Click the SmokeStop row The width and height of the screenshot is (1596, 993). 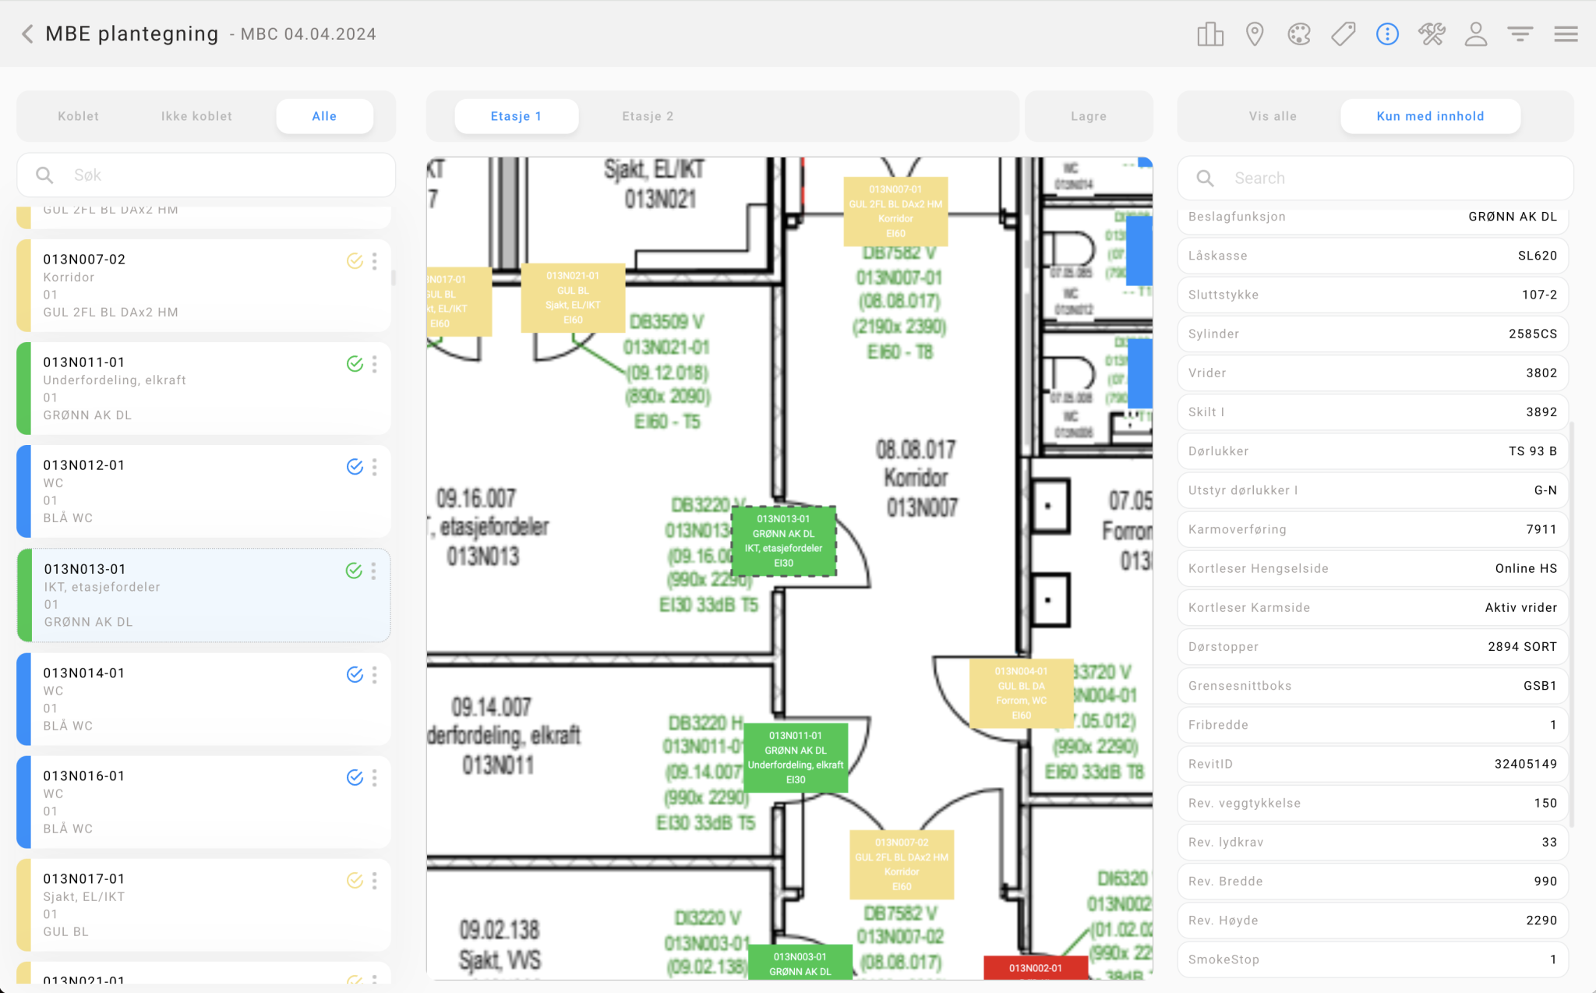pyautogui.click(x=1372, y=959)
